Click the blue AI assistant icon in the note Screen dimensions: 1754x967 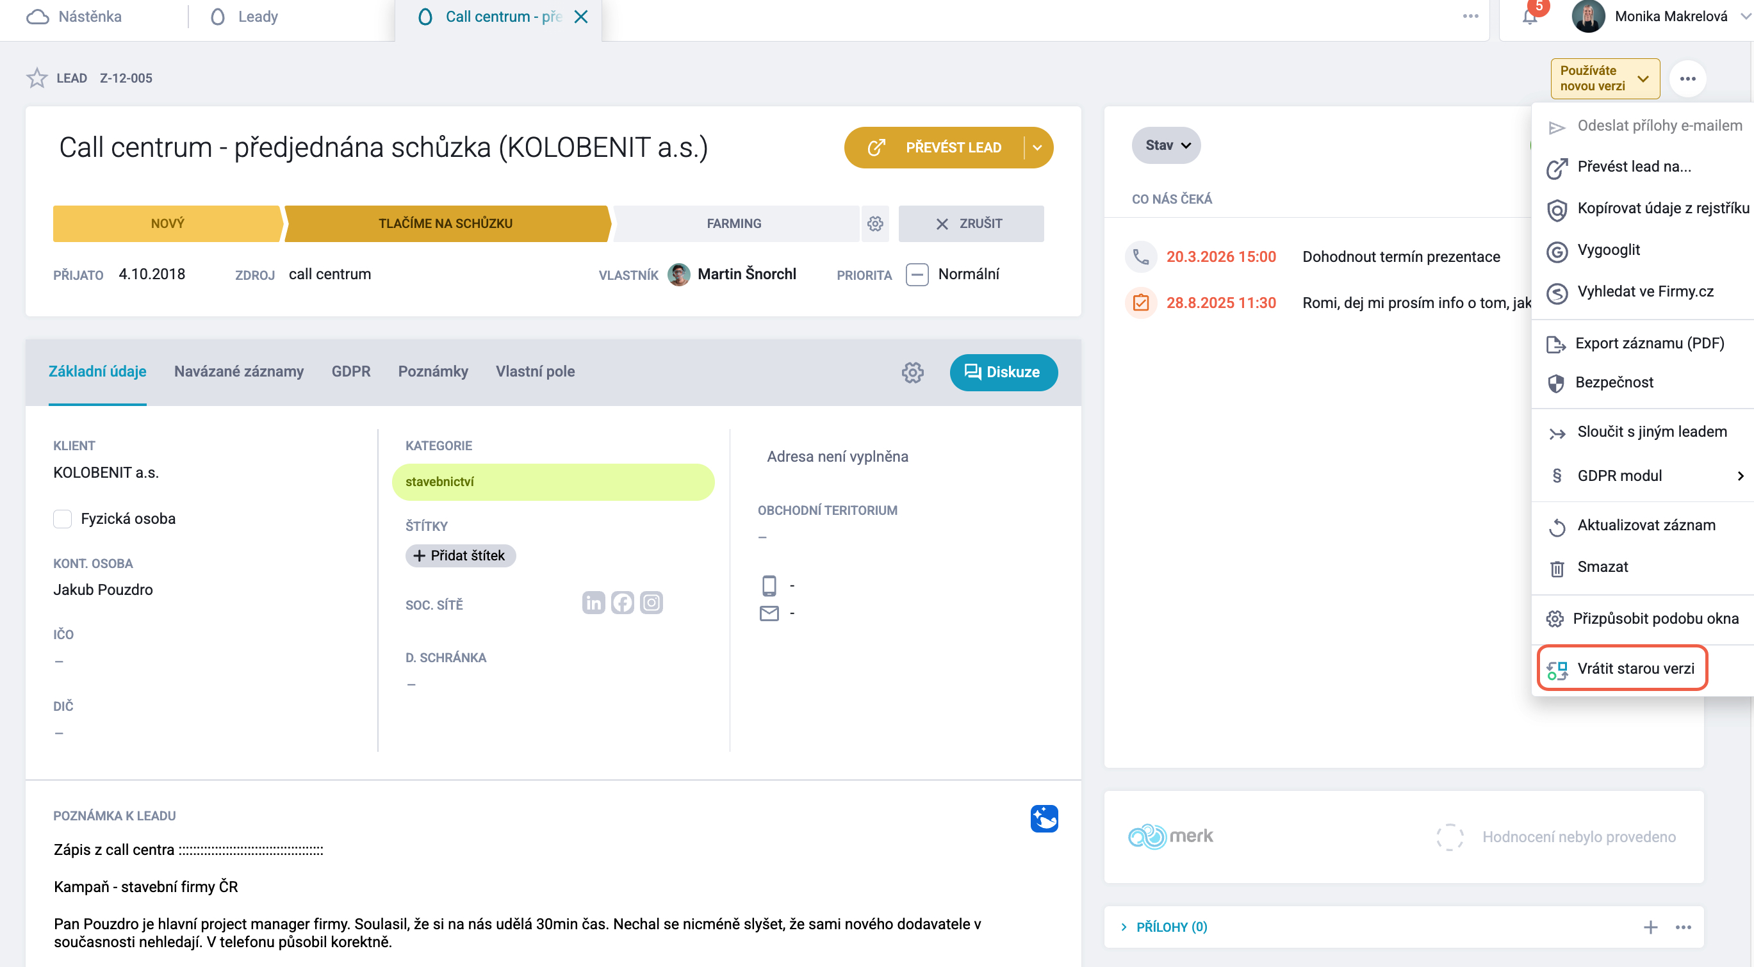point(1044,818)
